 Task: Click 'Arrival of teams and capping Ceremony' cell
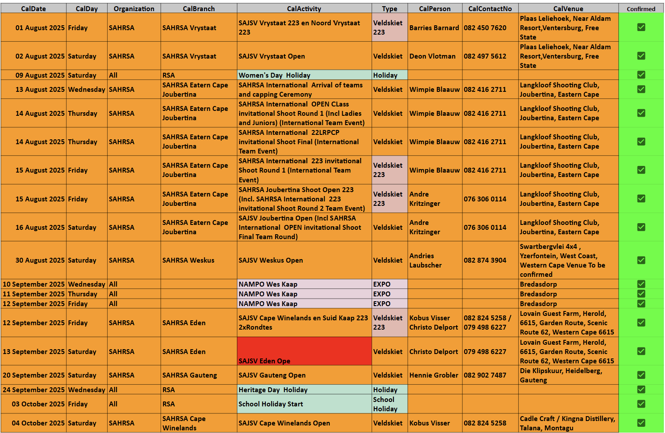304,89
